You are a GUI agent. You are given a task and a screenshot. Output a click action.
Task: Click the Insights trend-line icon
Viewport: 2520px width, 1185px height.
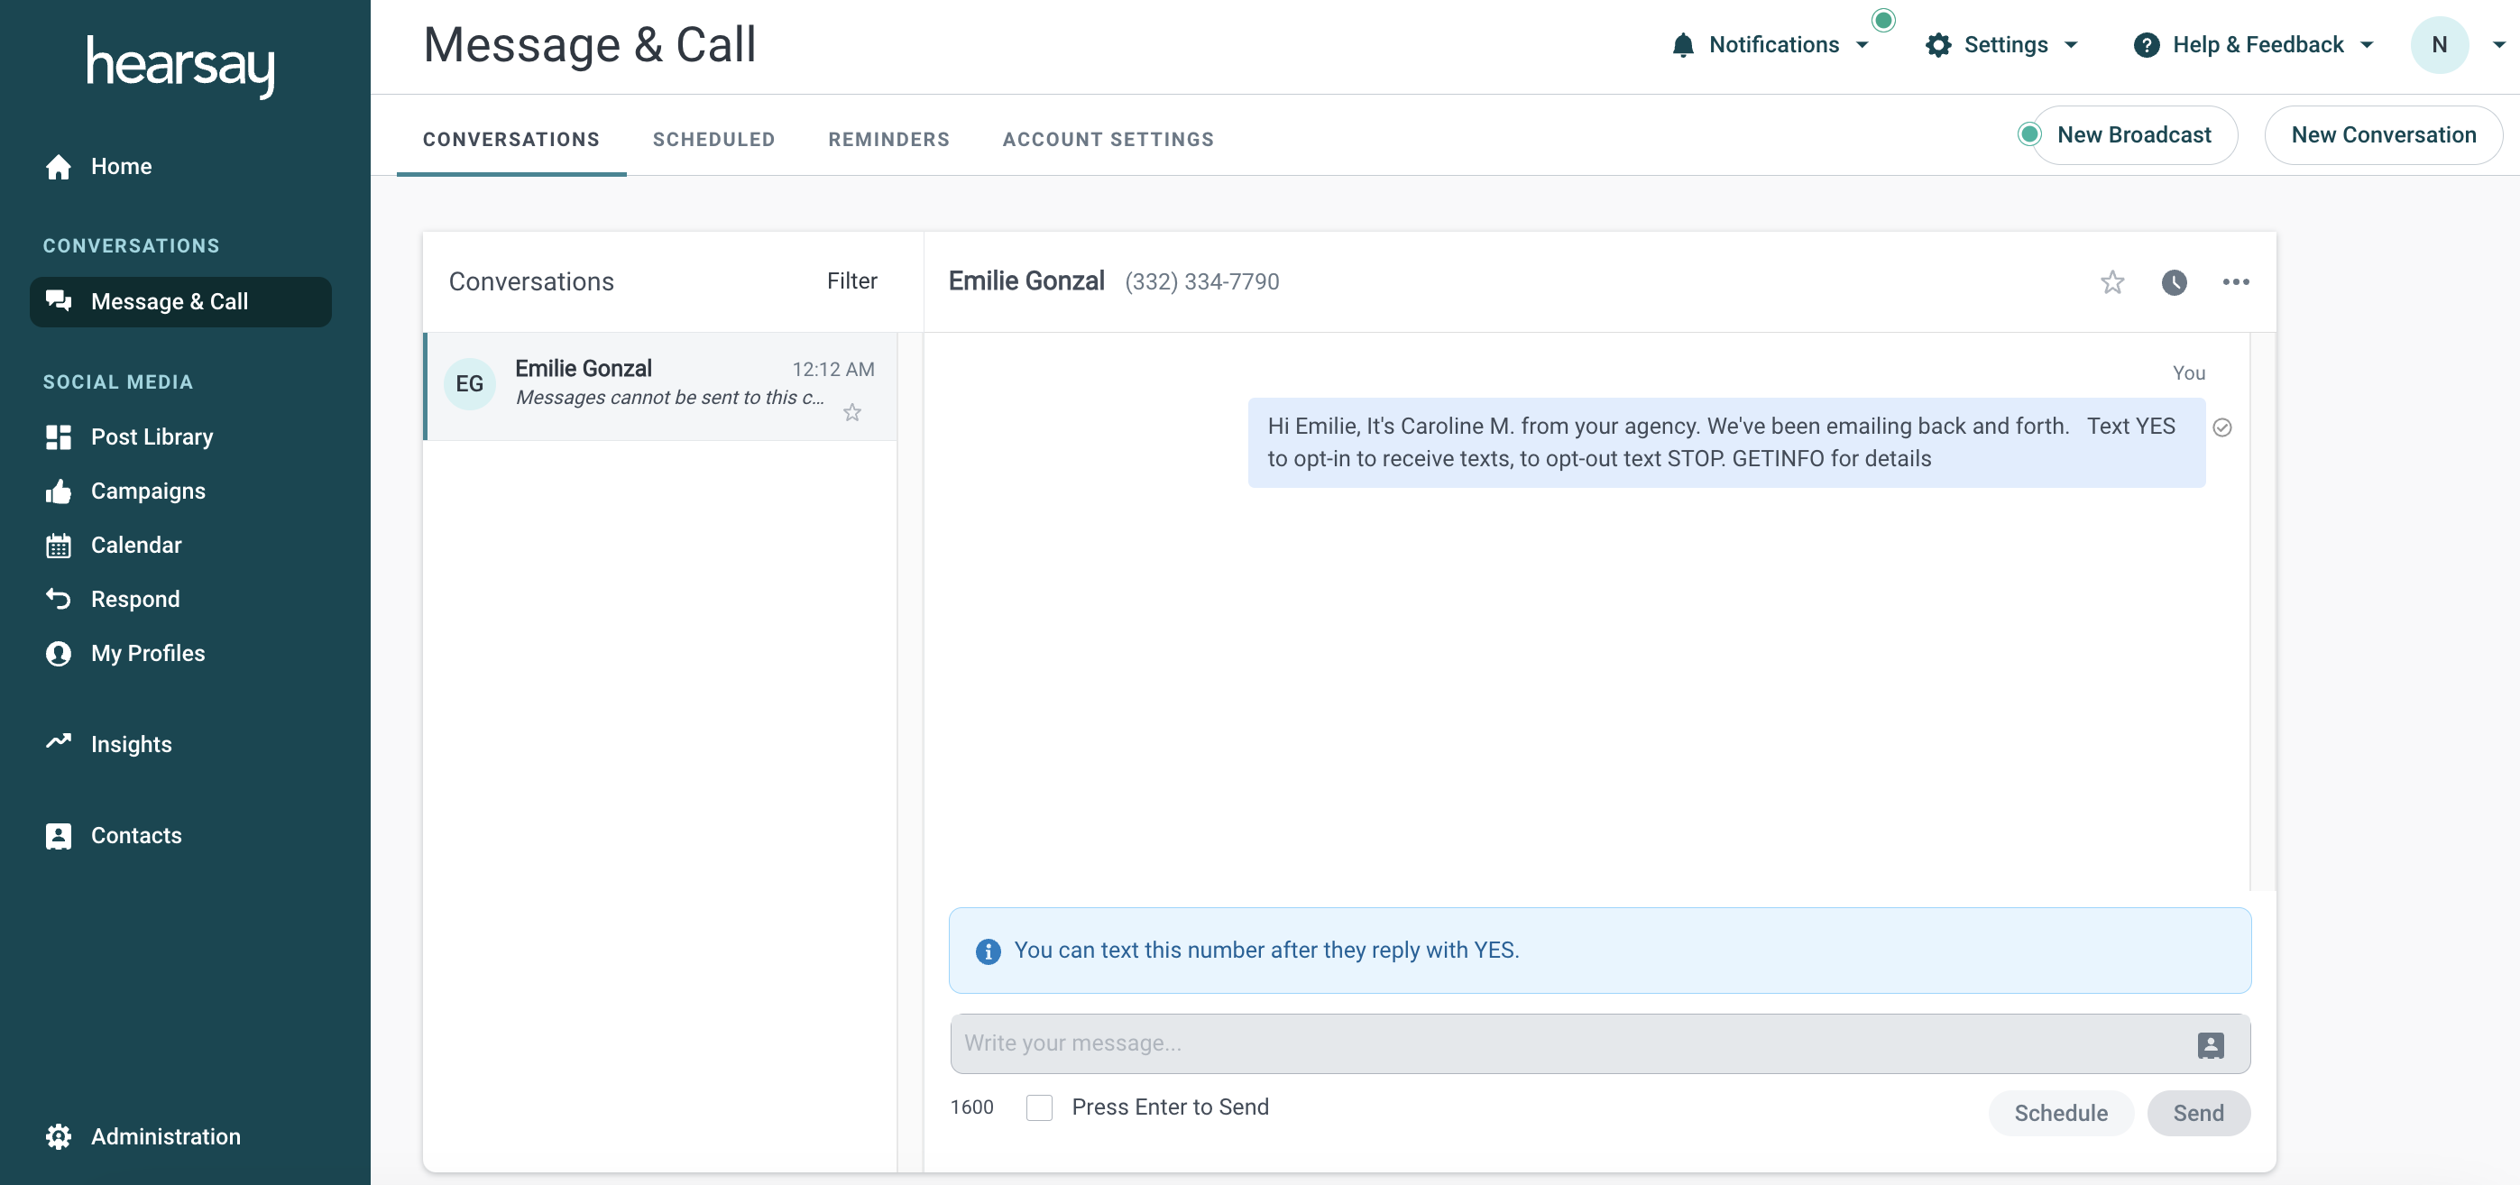(x=59, y=741)
